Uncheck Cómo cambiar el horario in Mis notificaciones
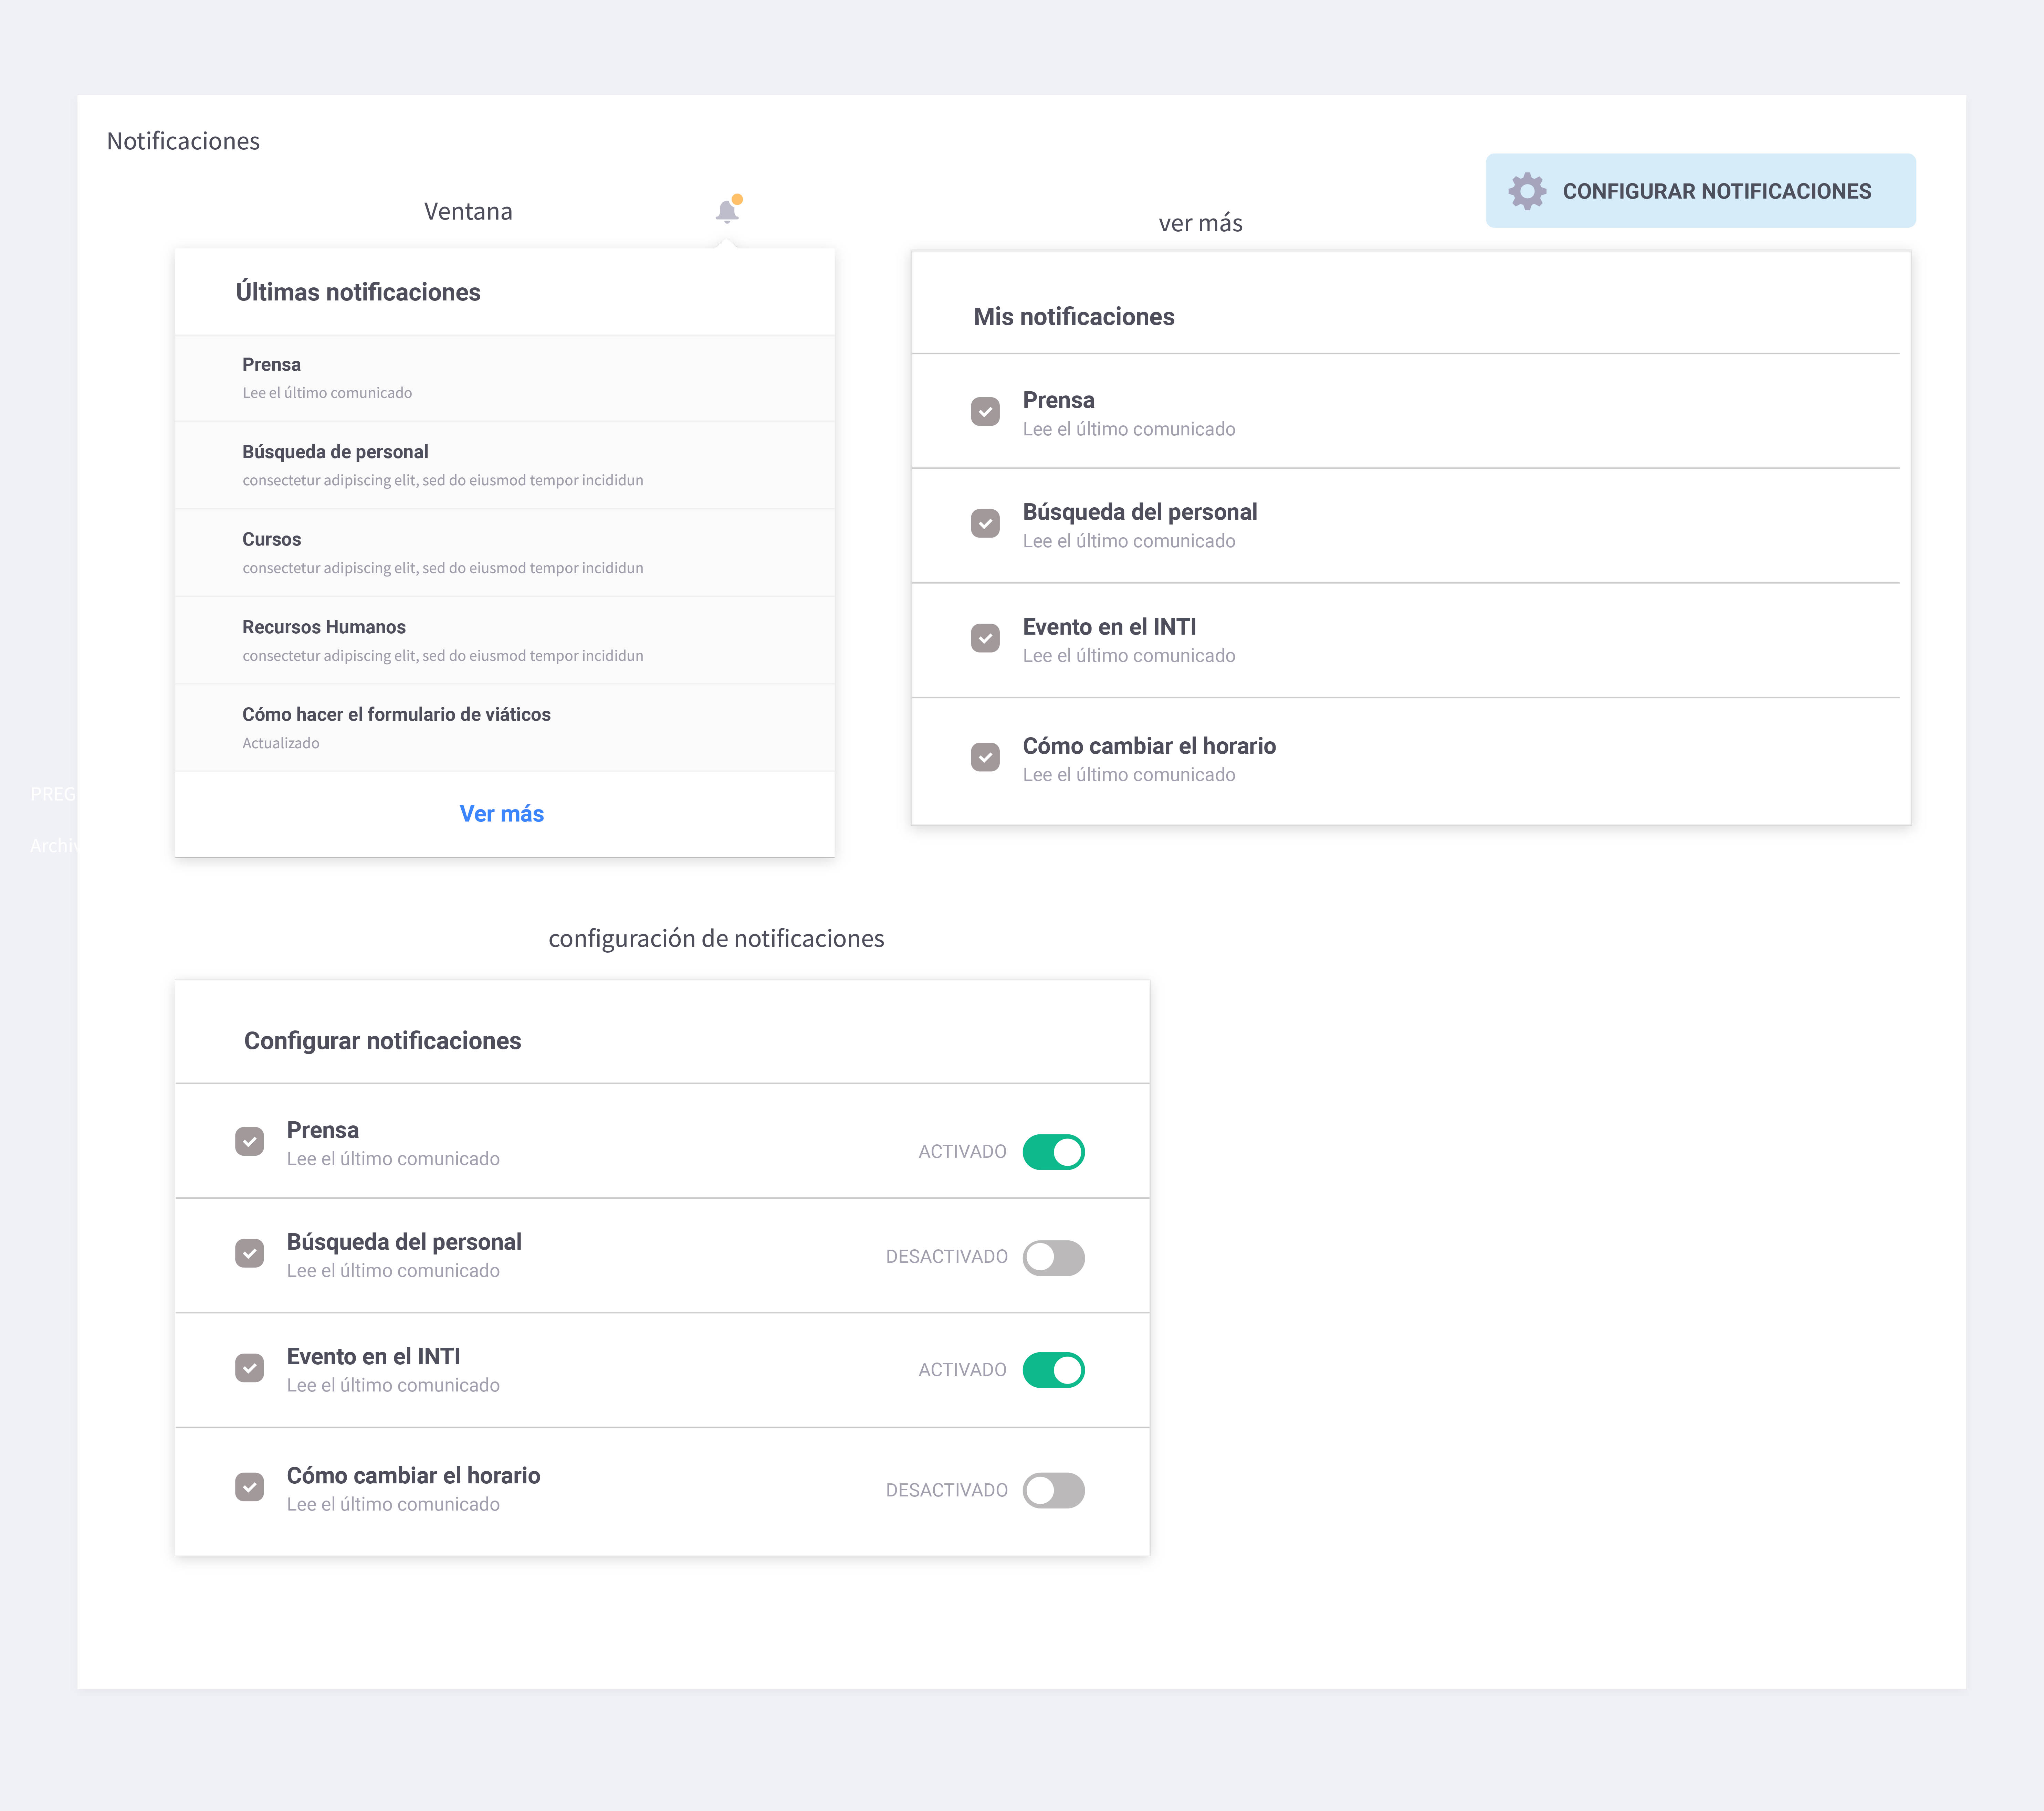Image resolution: width=2044 pixels, height=1811 pixels. click(x=985, y=756)
